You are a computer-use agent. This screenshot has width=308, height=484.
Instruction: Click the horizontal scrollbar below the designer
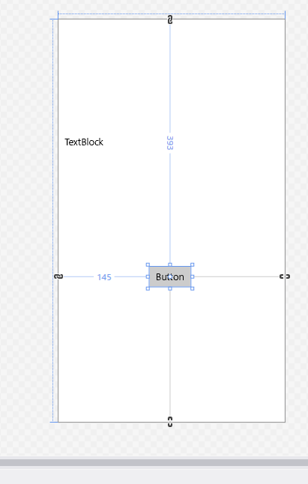[x=154, y=462]
